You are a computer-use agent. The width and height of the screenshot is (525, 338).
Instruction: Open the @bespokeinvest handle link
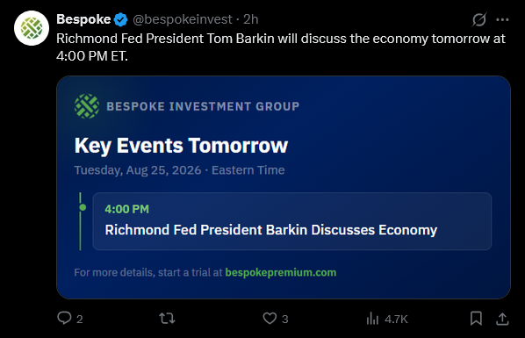pyautogui.click(x=182, y=19)
